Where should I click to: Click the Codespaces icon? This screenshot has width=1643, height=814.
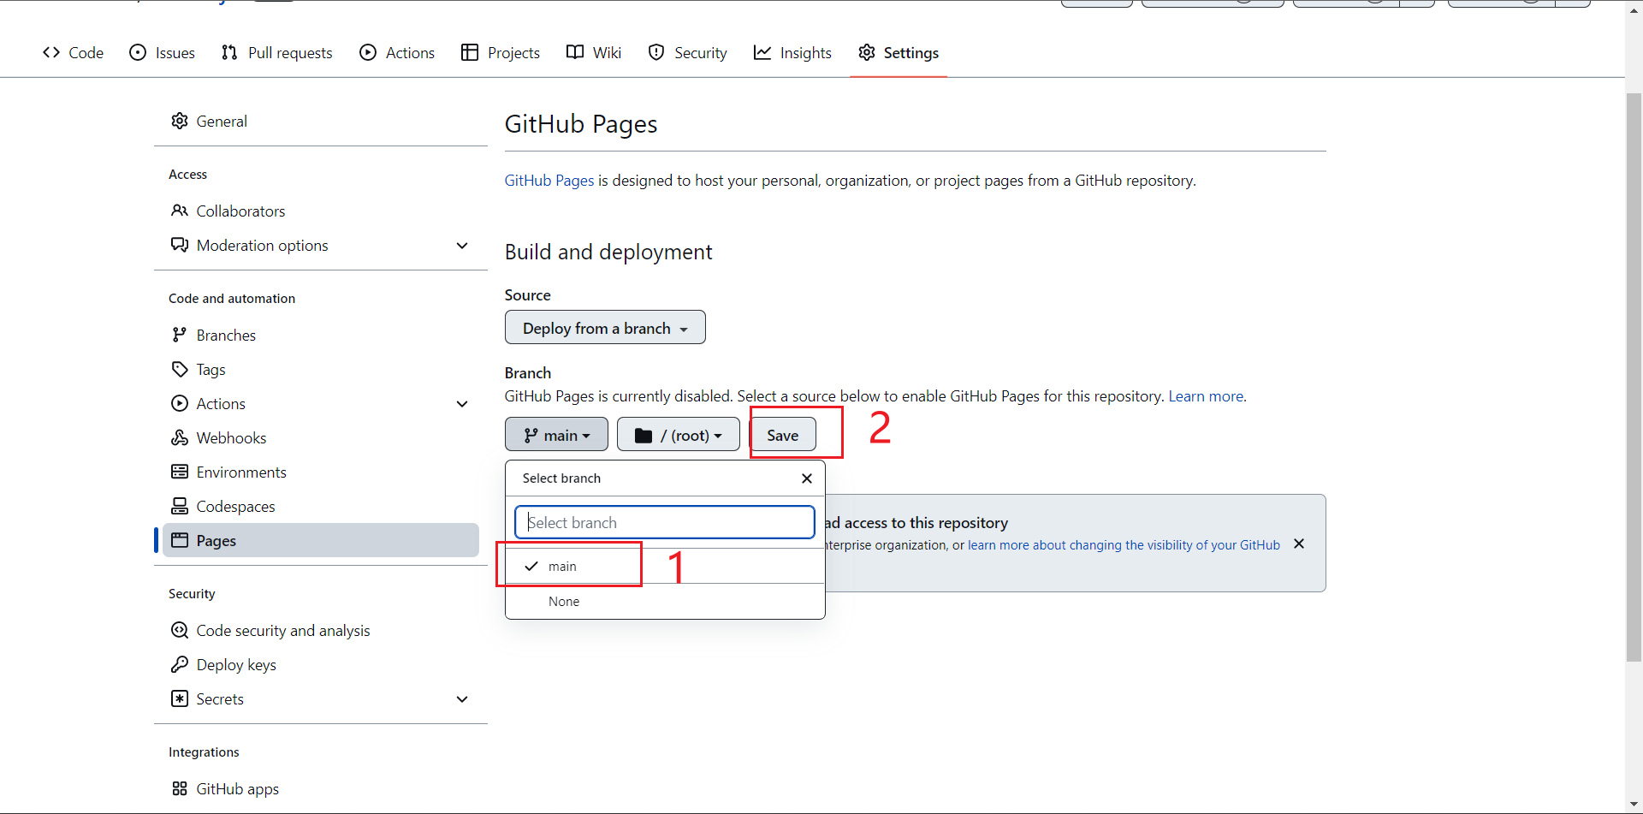[180, 506]
